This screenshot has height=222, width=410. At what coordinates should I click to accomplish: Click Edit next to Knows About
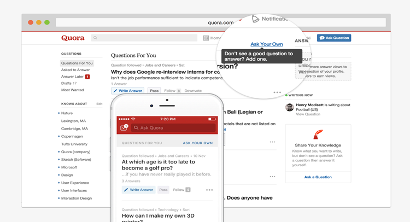click(x=99, y=103)
